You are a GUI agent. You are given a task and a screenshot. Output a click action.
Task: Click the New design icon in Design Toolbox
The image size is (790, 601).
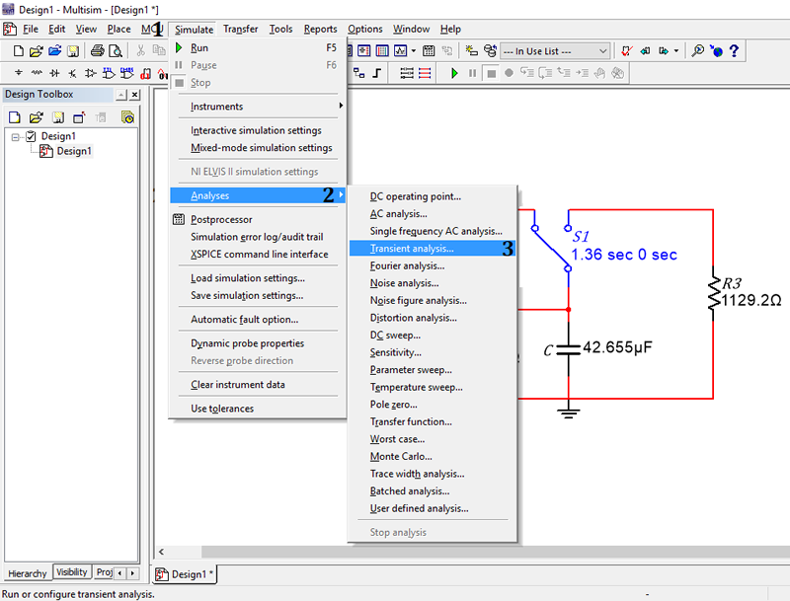pyautogui.click(x=15, y=117)
